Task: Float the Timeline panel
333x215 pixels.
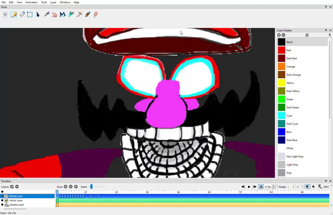Action: point(326,181)
